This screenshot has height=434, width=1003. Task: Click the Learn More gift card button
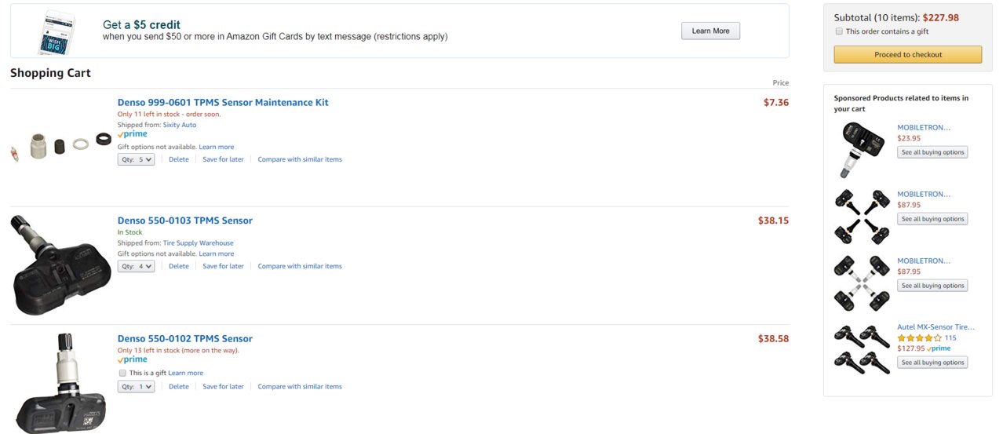[710, 31]
